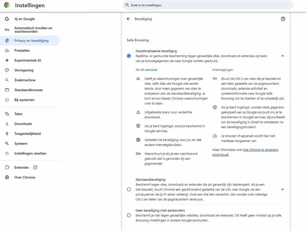Select Standaardbeveiliging radio button

pyautogui.click(x=129, y=189)
